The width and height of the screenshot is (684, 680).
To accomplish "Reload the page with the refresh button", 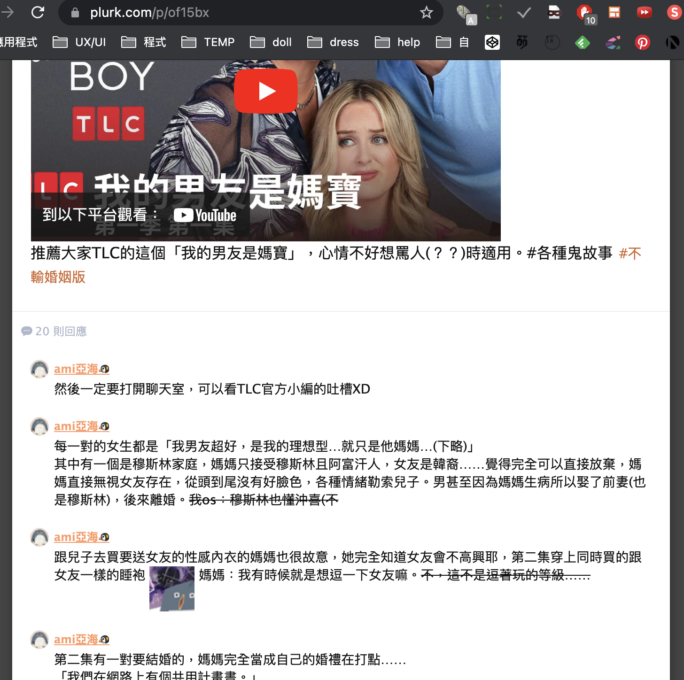I will (38, 12).
